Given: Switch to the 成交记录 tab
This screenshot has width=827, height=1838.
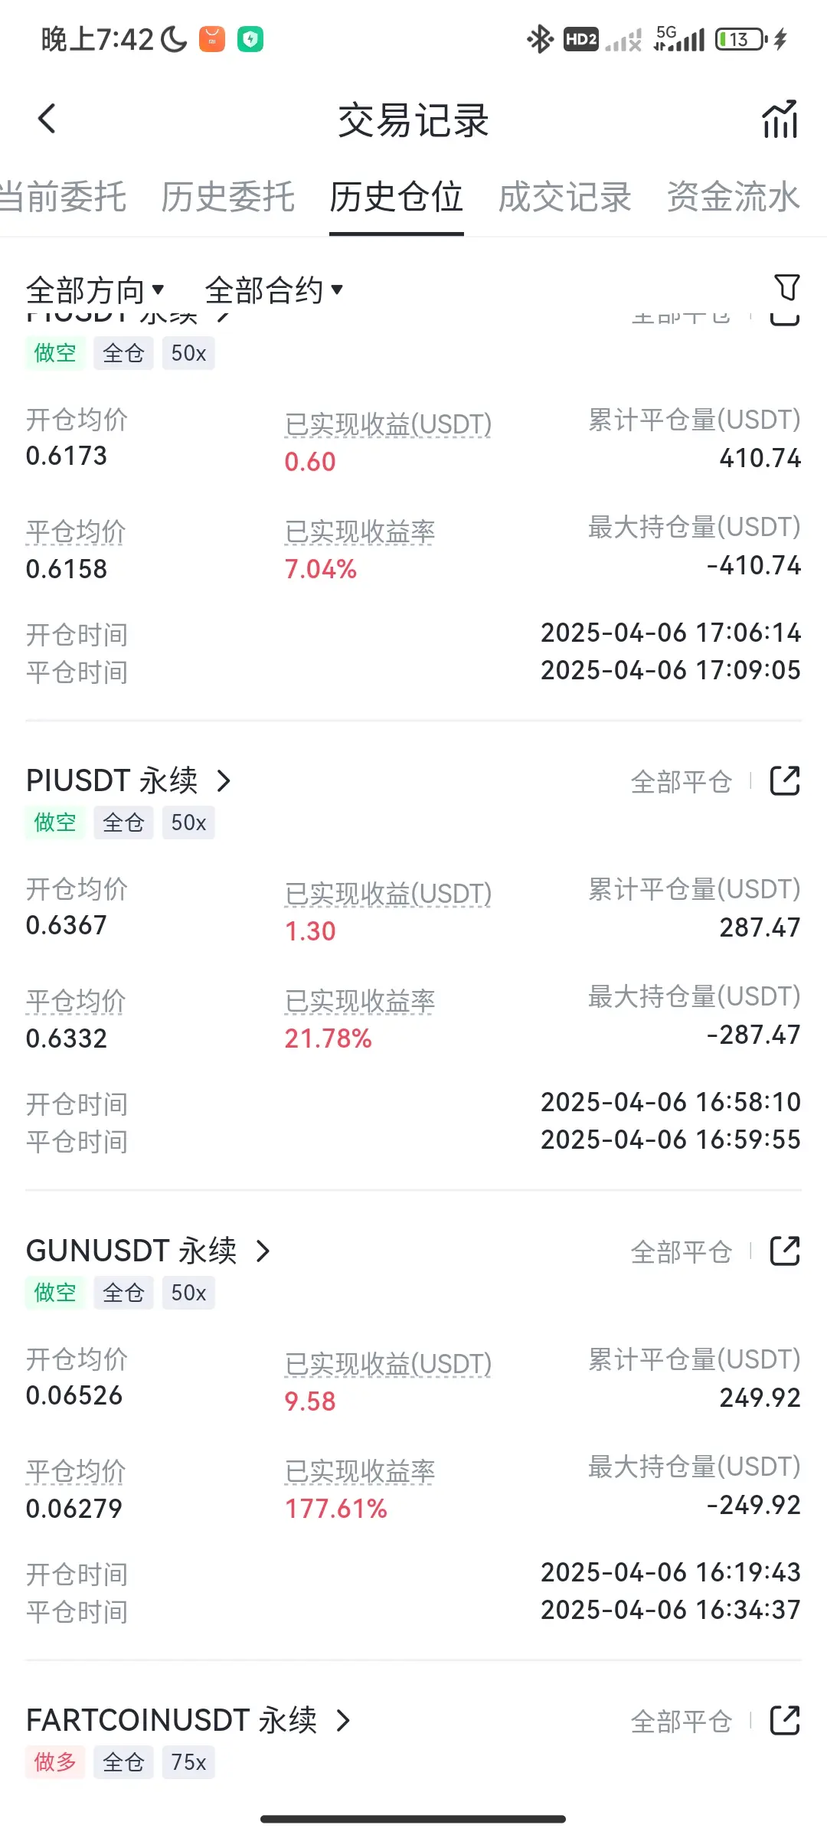Looking at the screenshot, I should click(x=564, y=197).
